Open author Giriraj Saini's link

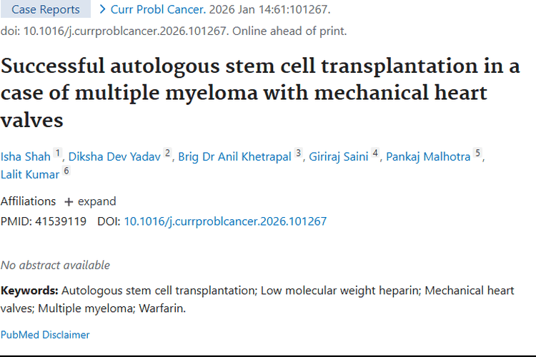coord(338,156)
